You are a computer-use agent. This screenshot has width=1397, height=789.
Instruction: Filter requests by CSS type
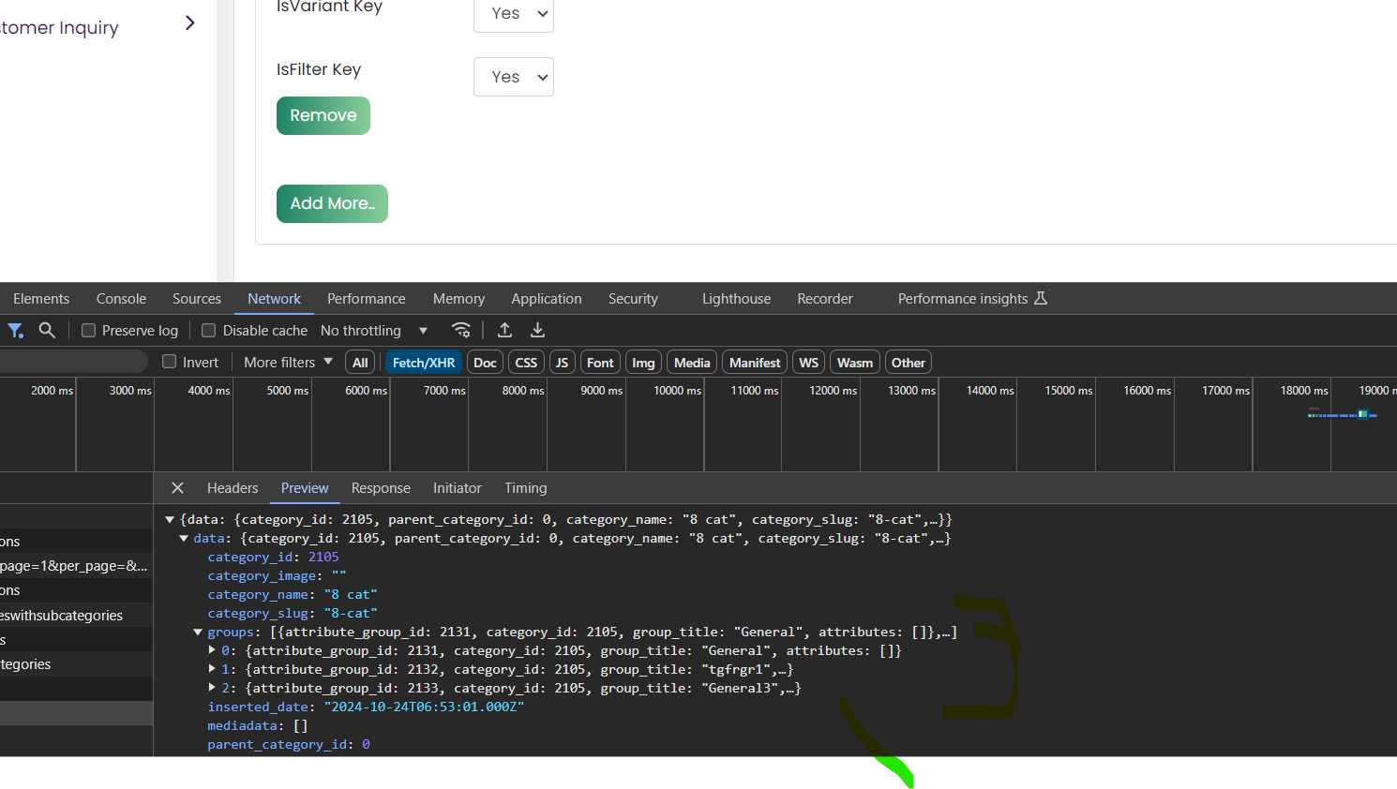tap(526, 363)
